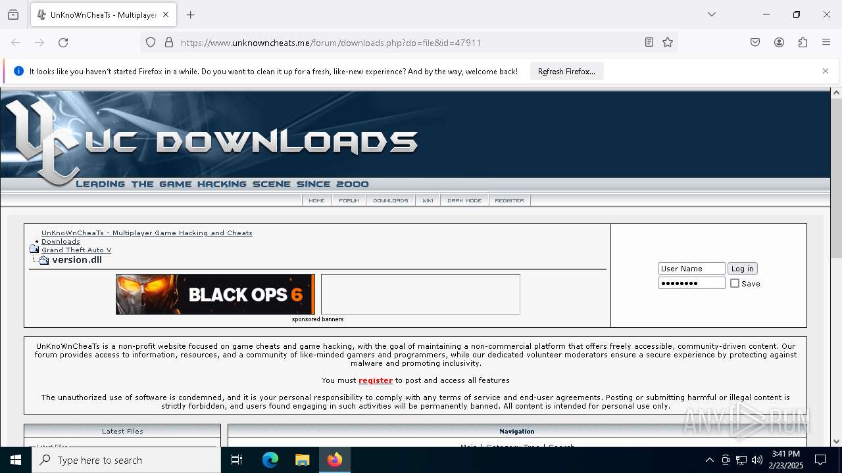Click the page vertical scrollbar
This screenshot has height=473, width=842.
pyautogui.click(x=836, y=178)
